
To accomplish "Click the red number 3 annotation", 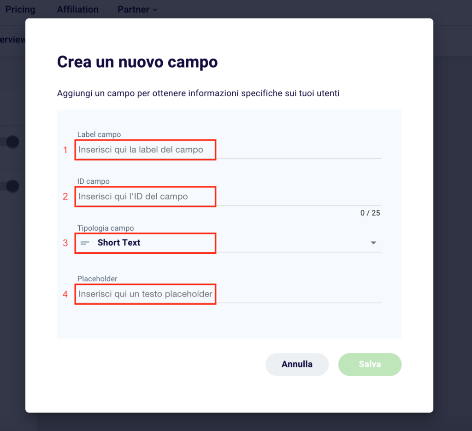I will [x=65, y=243].
